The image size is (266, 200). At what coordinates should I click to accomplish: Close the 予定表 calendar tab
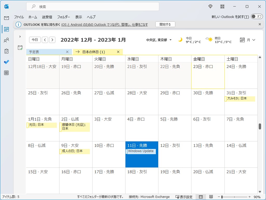67,52
